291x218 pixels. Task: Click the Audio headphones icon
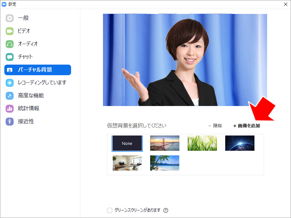[x=10, y=44]
